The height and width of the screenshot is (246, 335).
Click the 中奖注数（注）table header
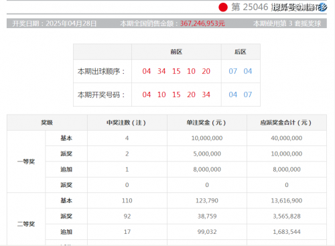point(127,123)
